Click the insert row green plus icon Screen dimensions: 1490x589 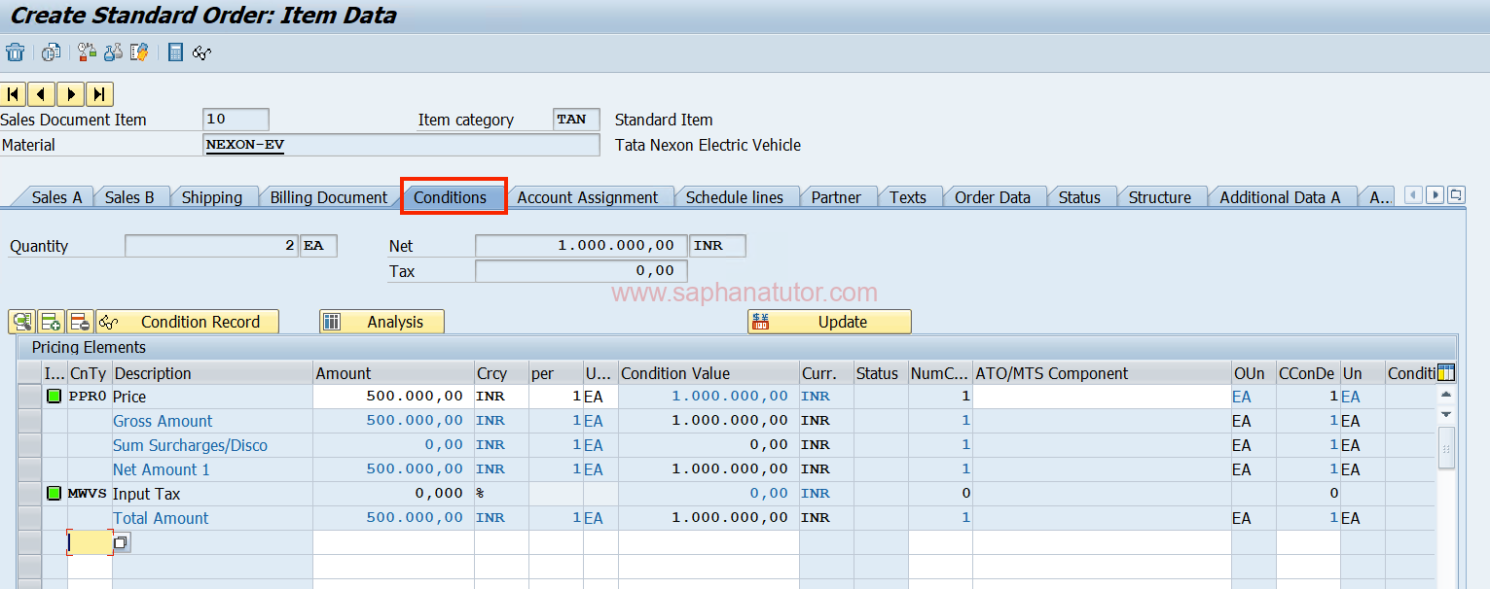(51, 322)
